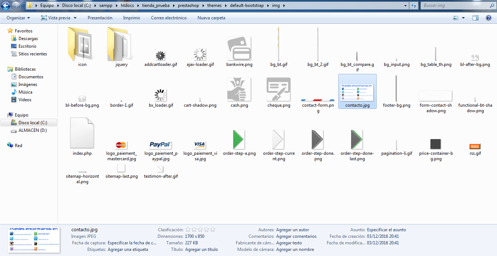Click prestashop in the address path
This screenshot has height=256, width=497.
coord(188,6)
